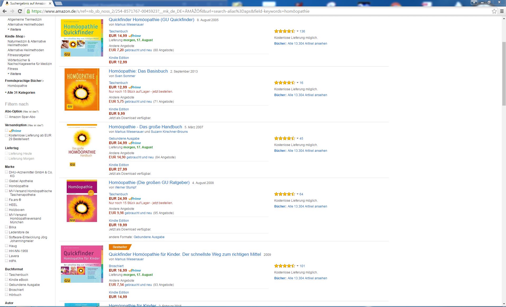Click the Prime logo under Versandoption
The width and height of the screenshot is (506, 307).
tap(15, 131)
